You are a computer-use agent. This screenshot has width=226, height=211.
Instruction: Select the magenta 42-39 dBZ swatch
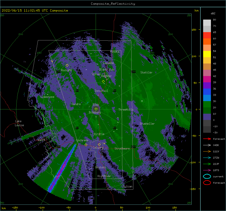coord(207,79)
